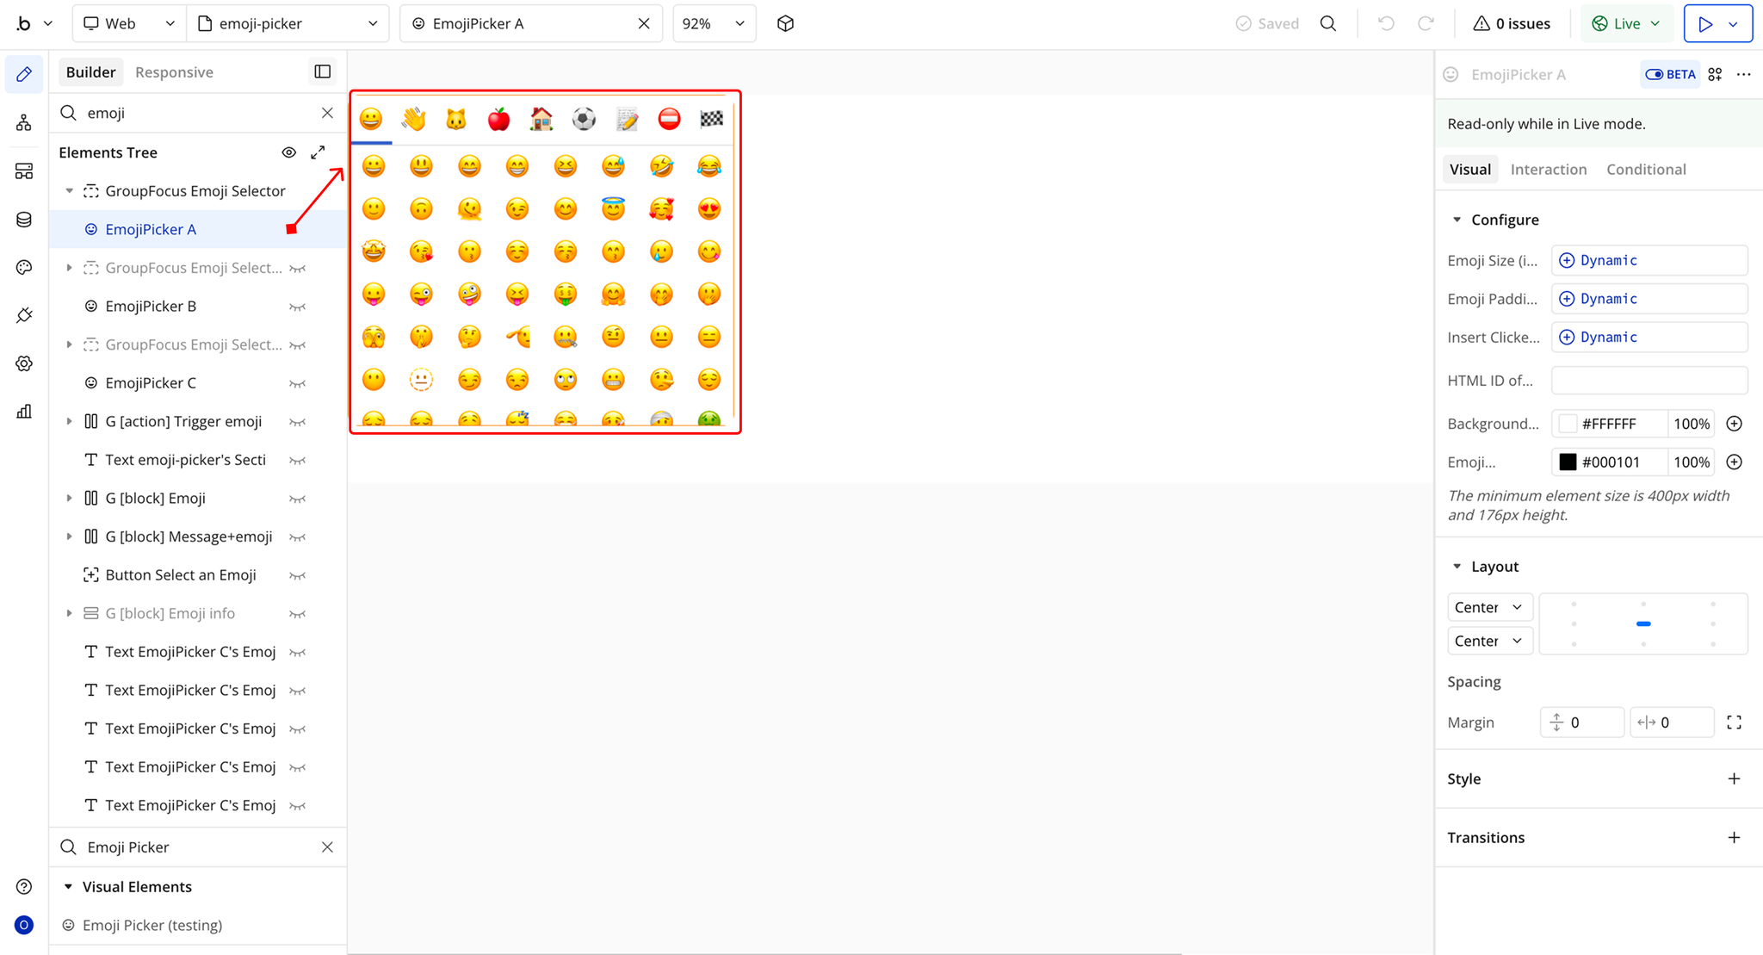Open the Plugins tab icon
Image resolution: width=1763 pixels, height=955 pixels.
coord(24,315)
